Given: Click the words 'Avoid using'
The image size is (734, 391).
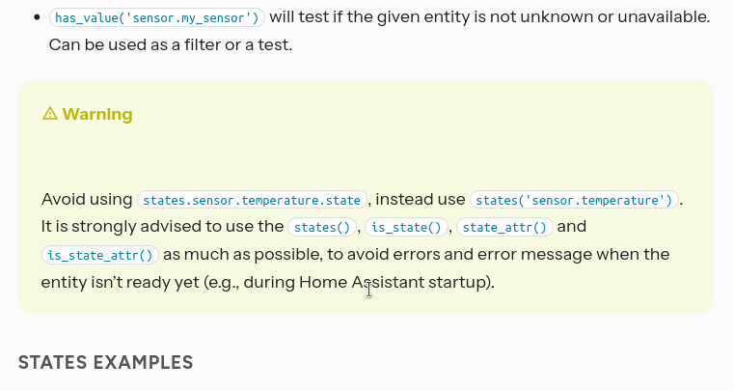Looking at the screenshot, I should point(87,200).
